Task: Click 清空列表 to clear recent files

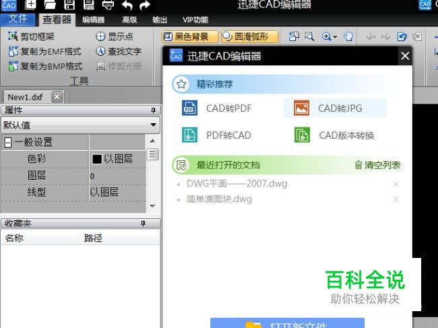Action: click(377, 165)
